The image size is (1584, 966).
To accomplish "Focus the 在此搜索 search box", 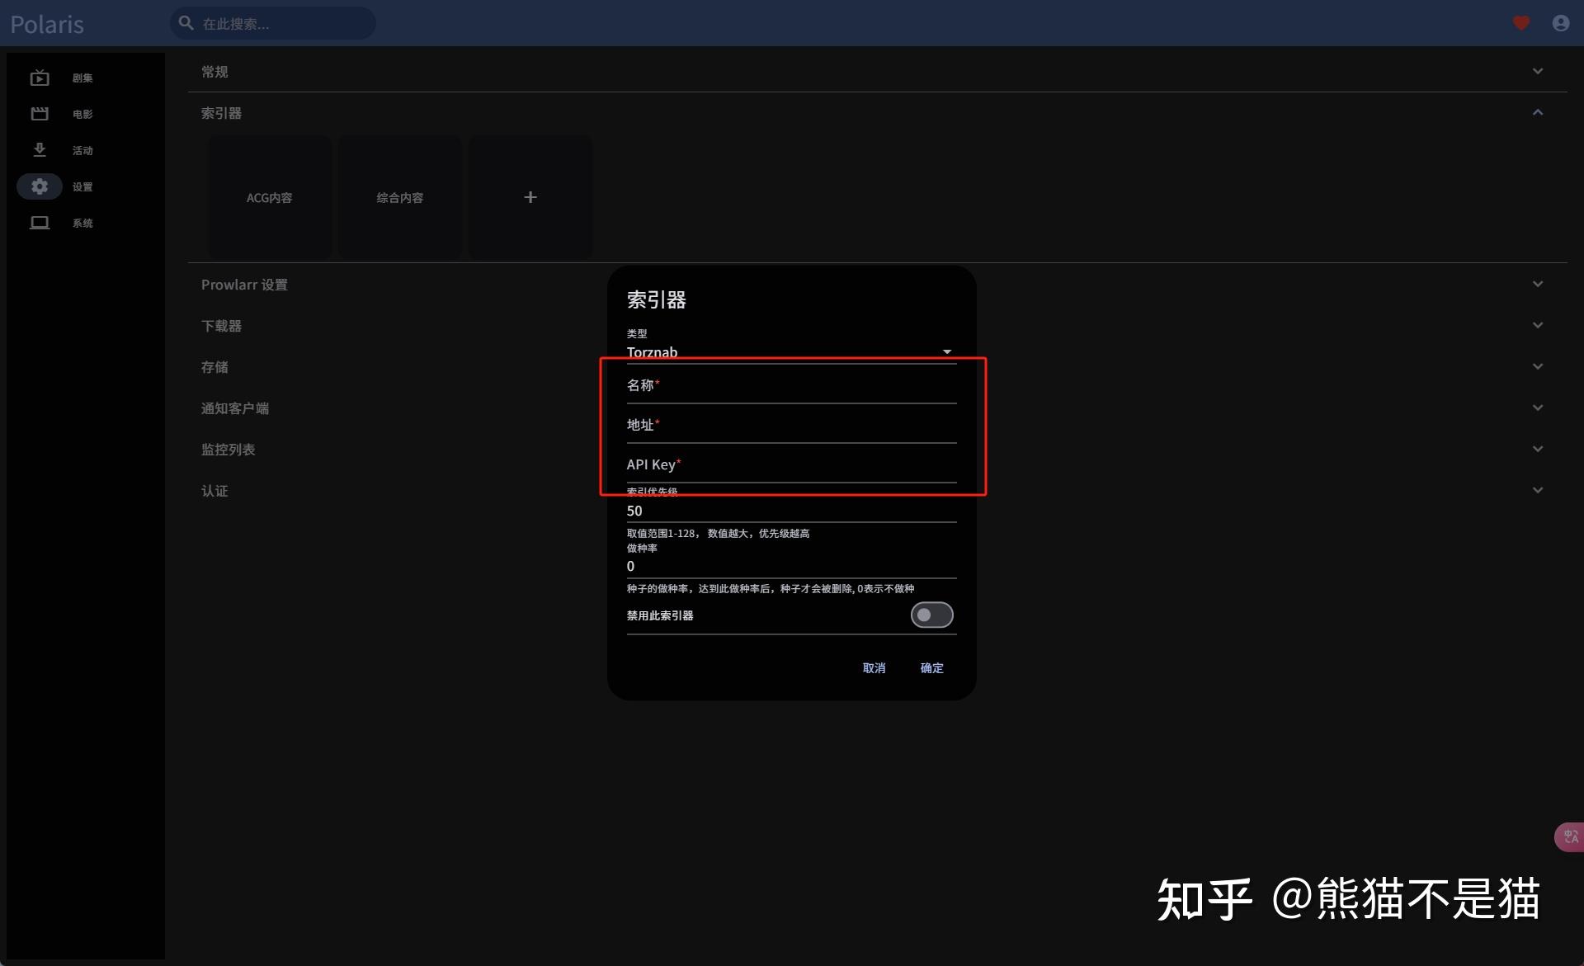I will pyautogui.click(x=273, y=23).
